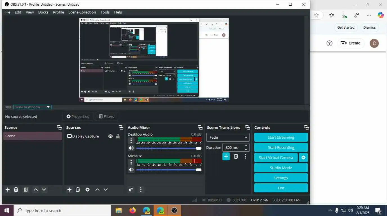
Task: Mute Desktop Audio speaker icon
Action: pos(131,148)
